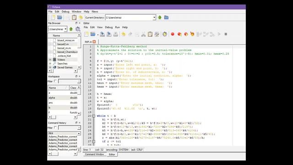Open News menu in main menu bar
The height and width of the screenshot is (165, 293).
pos(95,11)
